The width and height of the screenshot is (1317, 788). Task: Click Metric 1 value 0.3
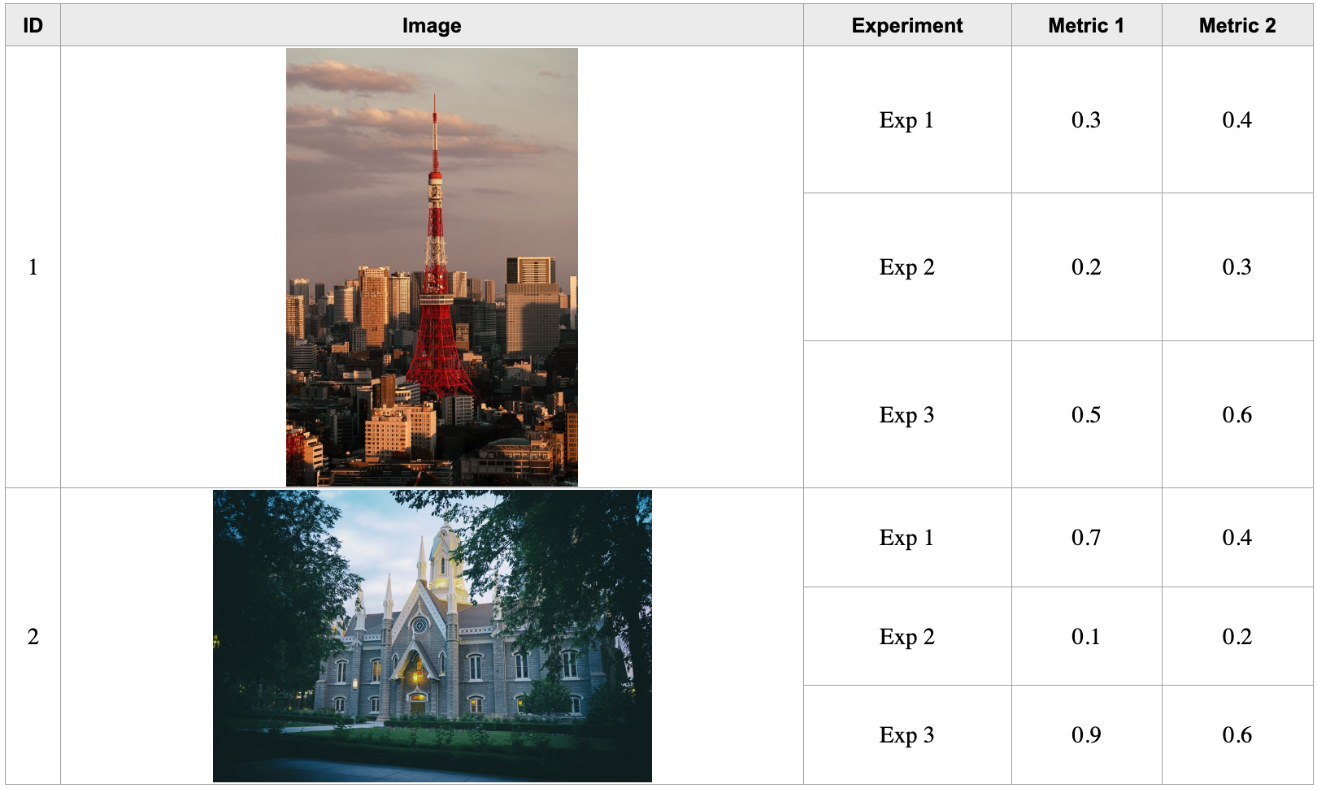click(1086, 119)
